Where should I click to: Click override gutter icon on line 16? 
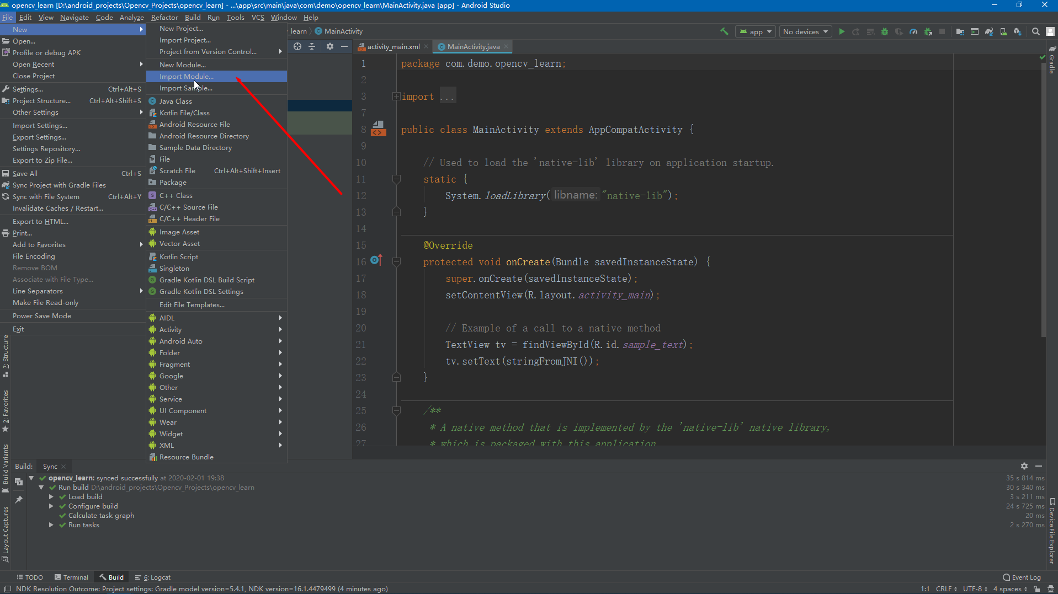click(x=376, y=260)
